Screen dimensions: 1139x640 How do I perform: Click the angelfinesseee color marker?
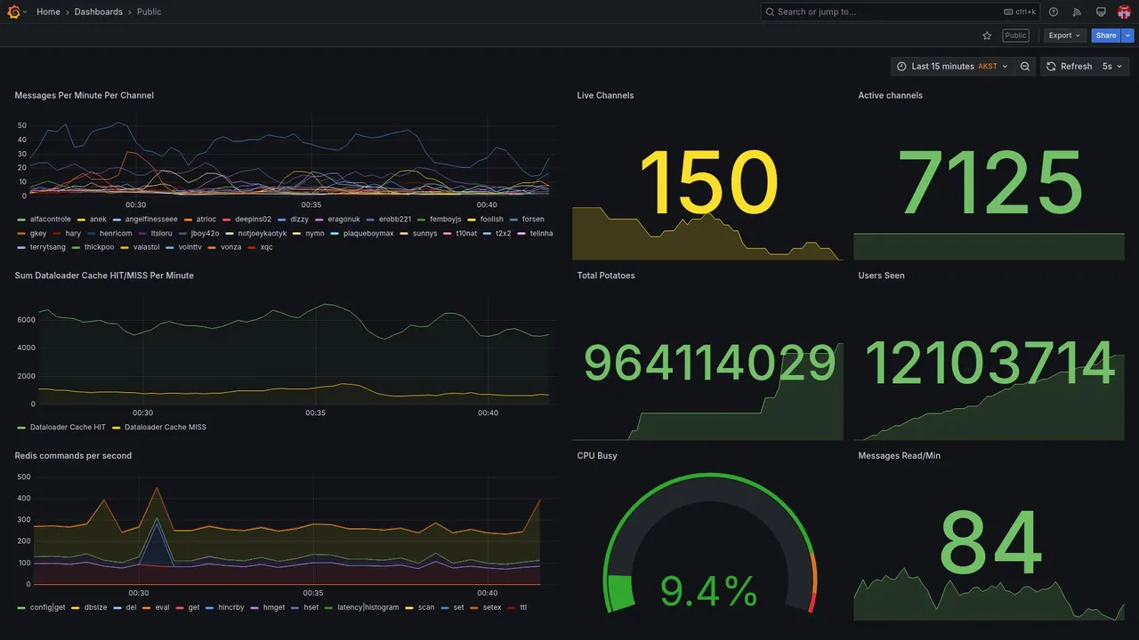[117, 220]
